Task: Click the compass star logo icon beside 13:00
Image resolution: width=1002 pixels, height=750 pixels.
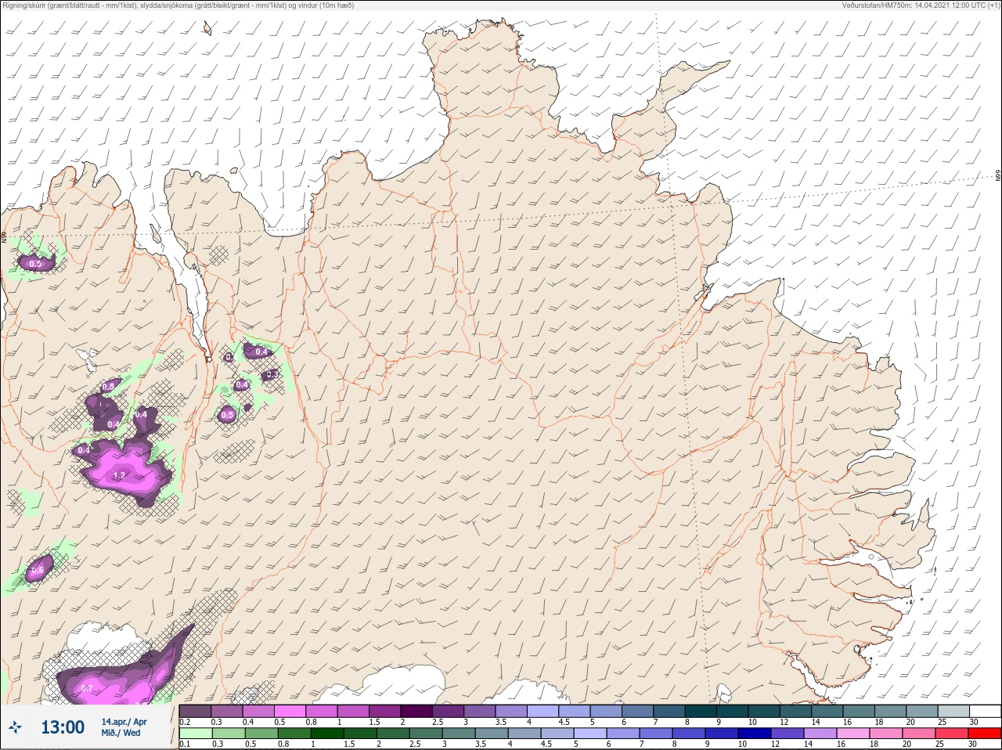Action: 15,727
